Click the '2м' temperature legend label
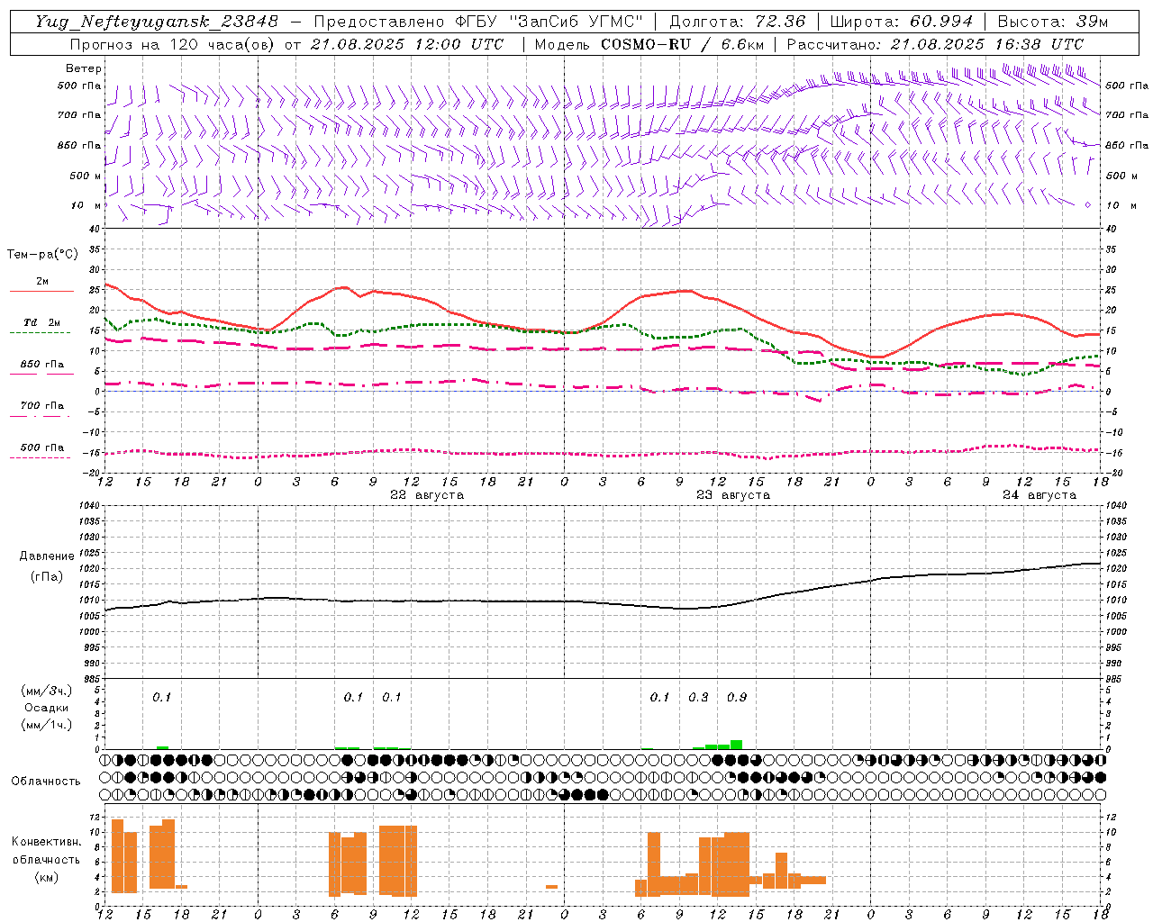1153x922 pixels. tap(42, 282)
